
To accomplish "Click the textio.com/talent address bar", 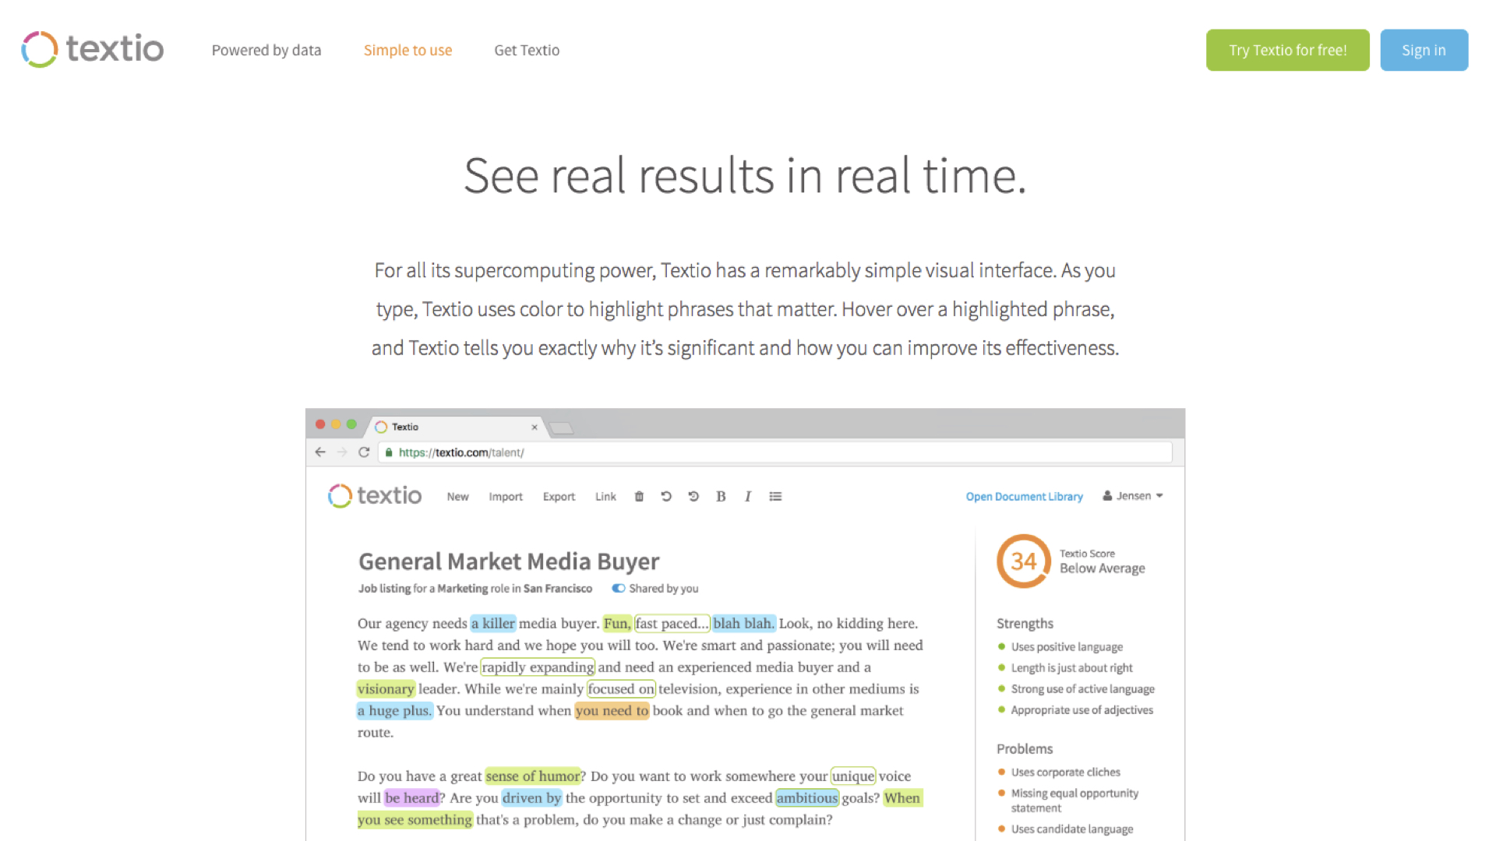I will (775, 452).
